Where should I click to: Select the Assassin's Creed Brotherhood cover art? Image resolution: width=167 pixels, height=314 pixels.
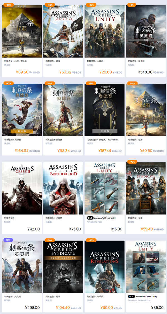tap(63, 188)
